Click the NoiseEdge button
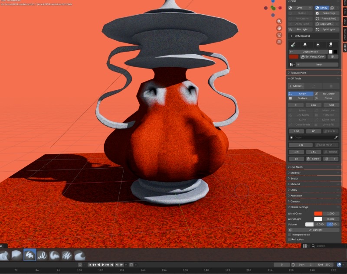This screenshot has height=274, width=347. 327,13
